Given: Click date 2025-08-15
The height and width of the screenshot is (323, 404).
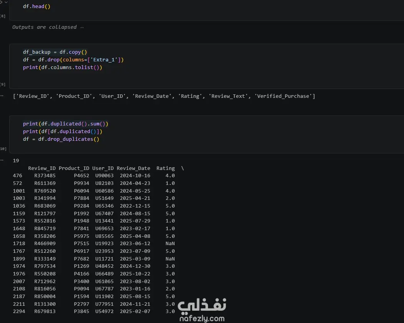Looking at the screenshot, I should click(135, 297).
